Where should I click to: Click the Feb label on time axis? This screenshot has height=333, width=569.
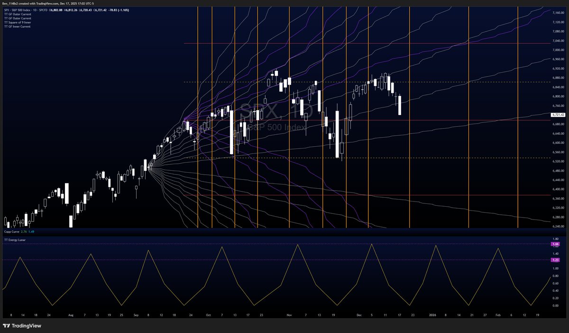498,314
